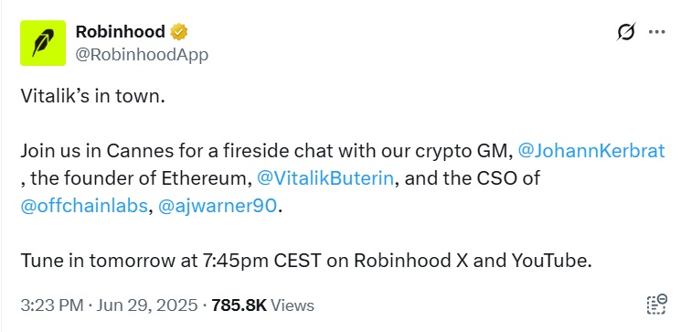Viewport: 681px width, 332px height.
Task: Click the gold verified badge next to Robinhood
Action: pos(178,32)
